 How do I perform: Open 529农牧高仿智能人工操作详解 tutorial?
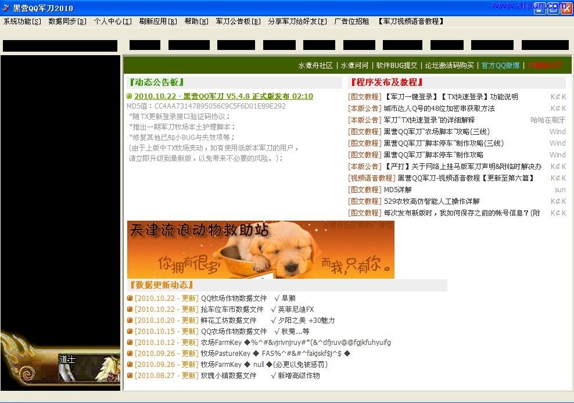(432, 201)
